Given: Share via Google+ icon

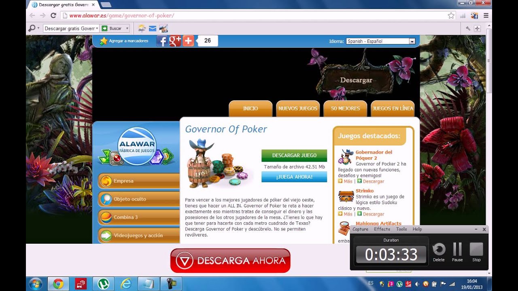Looking at the screenshot, I should (175, 41).
